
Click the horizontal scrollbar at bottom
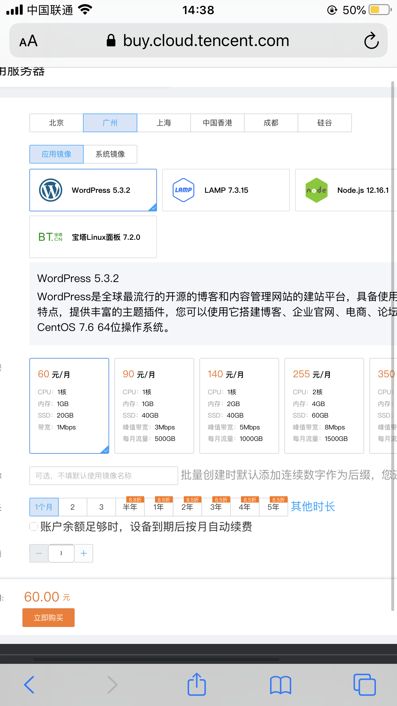(x=156, y=659)
